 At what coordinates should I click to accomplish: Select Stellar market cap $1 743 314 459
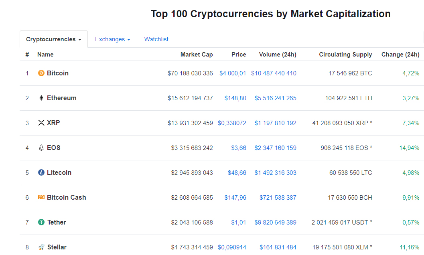192,247
